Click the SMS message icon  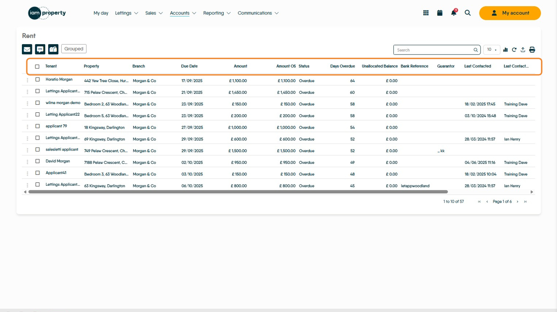tap(40, 49)
